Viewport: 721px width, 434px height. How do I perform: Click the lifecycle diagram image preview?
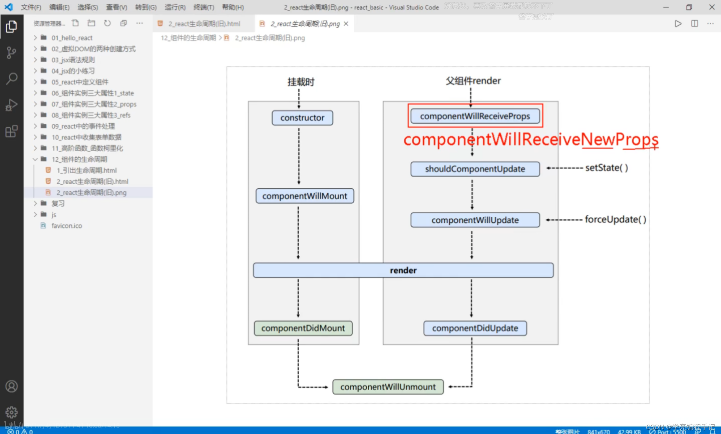pyautogui.click(x=438, y=235)
